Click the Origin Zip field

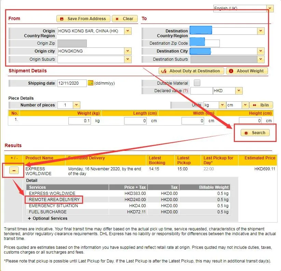[72, 43]
